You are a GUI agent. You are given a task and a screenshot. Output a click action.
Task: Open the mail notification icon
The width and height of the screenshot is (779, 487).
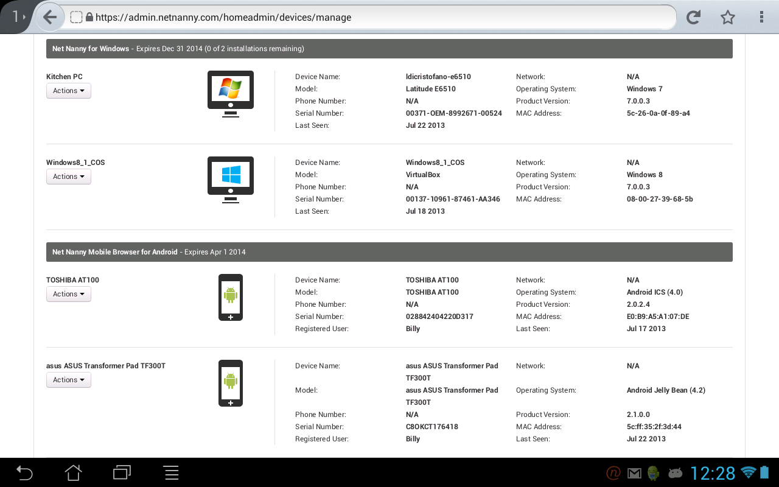634,473
